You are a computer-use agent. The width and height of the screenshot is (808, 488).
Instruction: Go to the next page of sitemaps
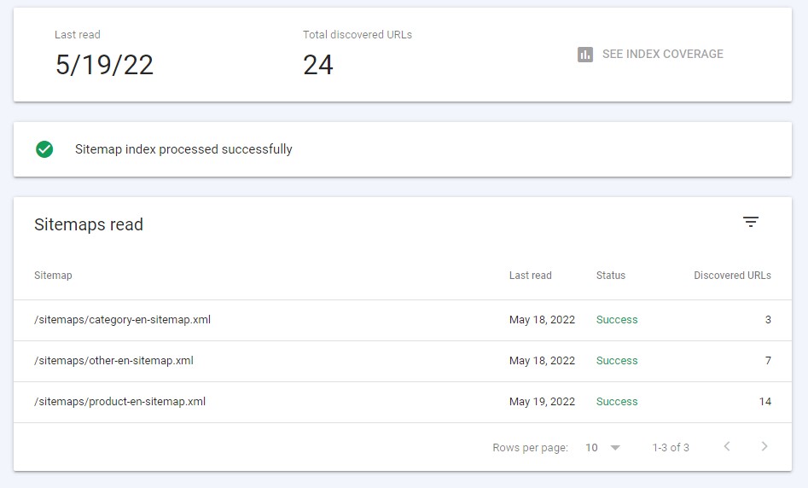point(764,447)
